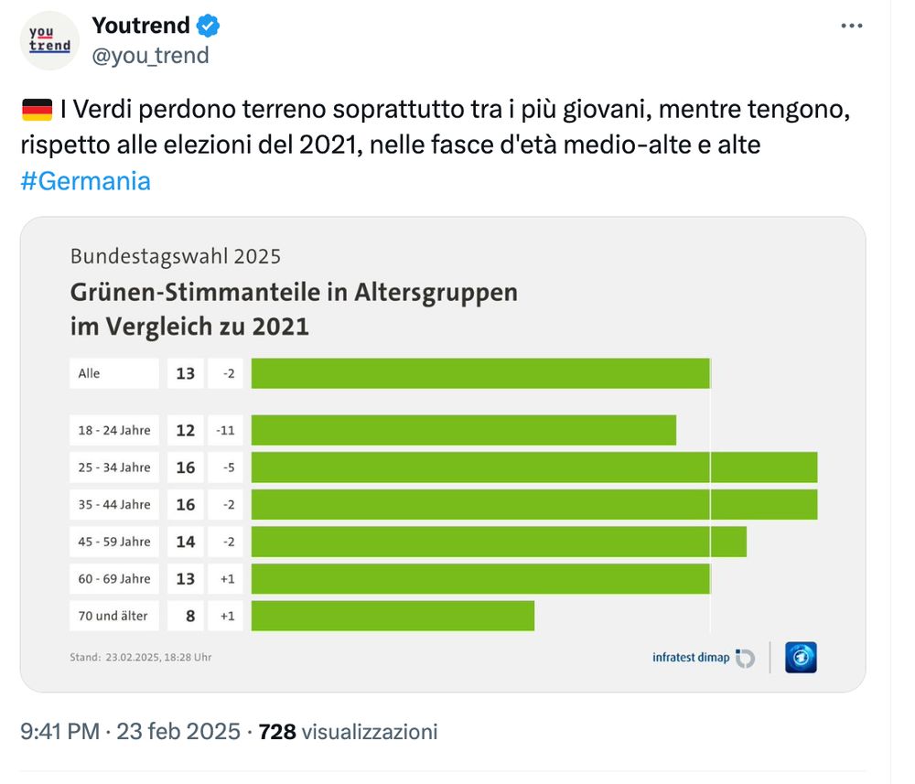Open the chart image title Grünen-Stimmanteile
This screenshot has width=915, height=784.
click(x=294, y=309)
